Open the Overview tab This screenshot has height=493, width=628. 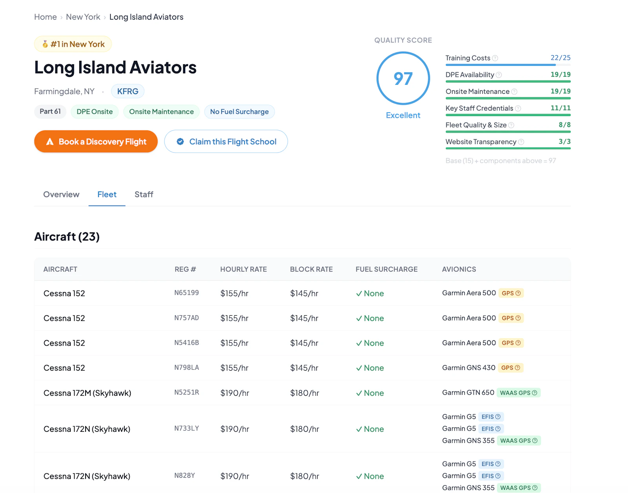click(x=61, y=195)
